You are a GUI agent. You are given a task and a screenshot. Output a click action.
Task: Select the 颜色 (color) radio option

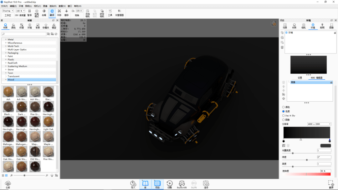[x=284, y=107]
